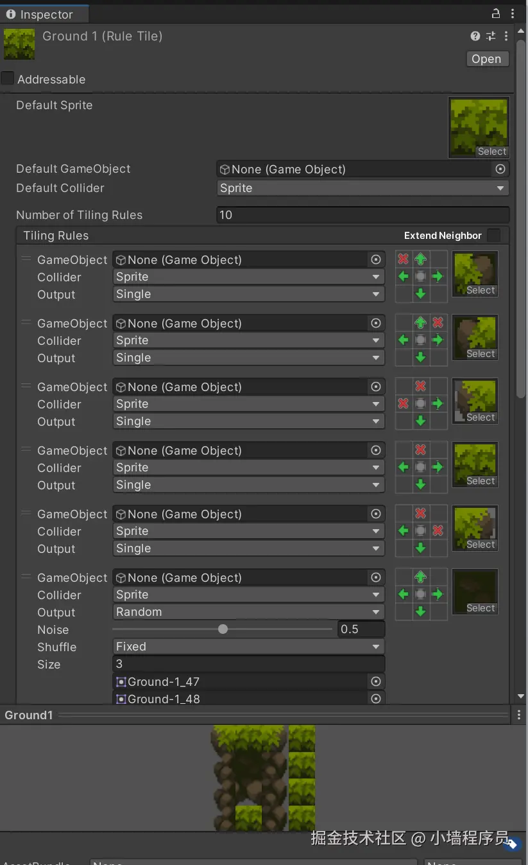This screenshot has height=865, width=528.
Task: Click the Ground-1_48 sprite field
Action: click(249, 699)
